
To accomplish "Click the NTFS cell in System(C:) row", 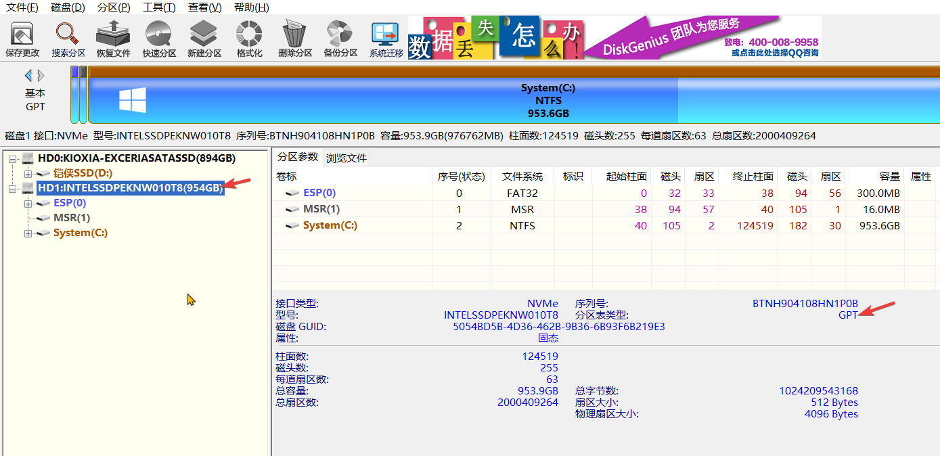I will (522, 226).
